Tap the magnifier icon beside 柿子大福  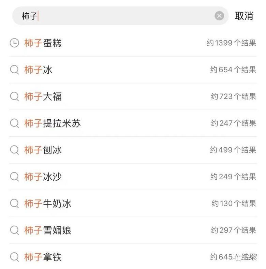pos(14,96)
